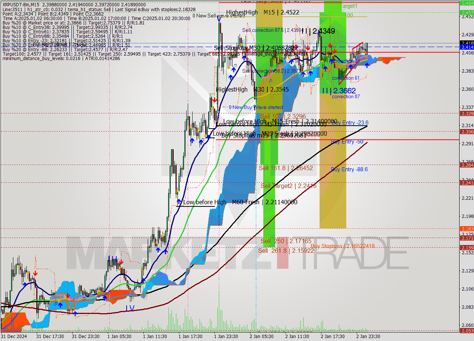Click the '1 Jan 05:30' time label
This screenshot has height=341, width=474.
pyautogui.click(x=120, y=337)
